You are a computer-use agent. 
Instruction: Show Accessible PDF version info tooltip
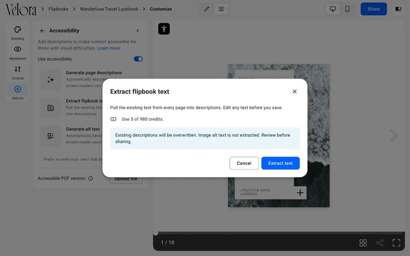[x=91, y=179]
